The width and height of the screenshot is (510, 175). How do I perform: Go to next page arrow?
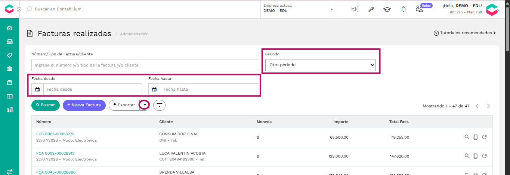click(x=488, y=106)
